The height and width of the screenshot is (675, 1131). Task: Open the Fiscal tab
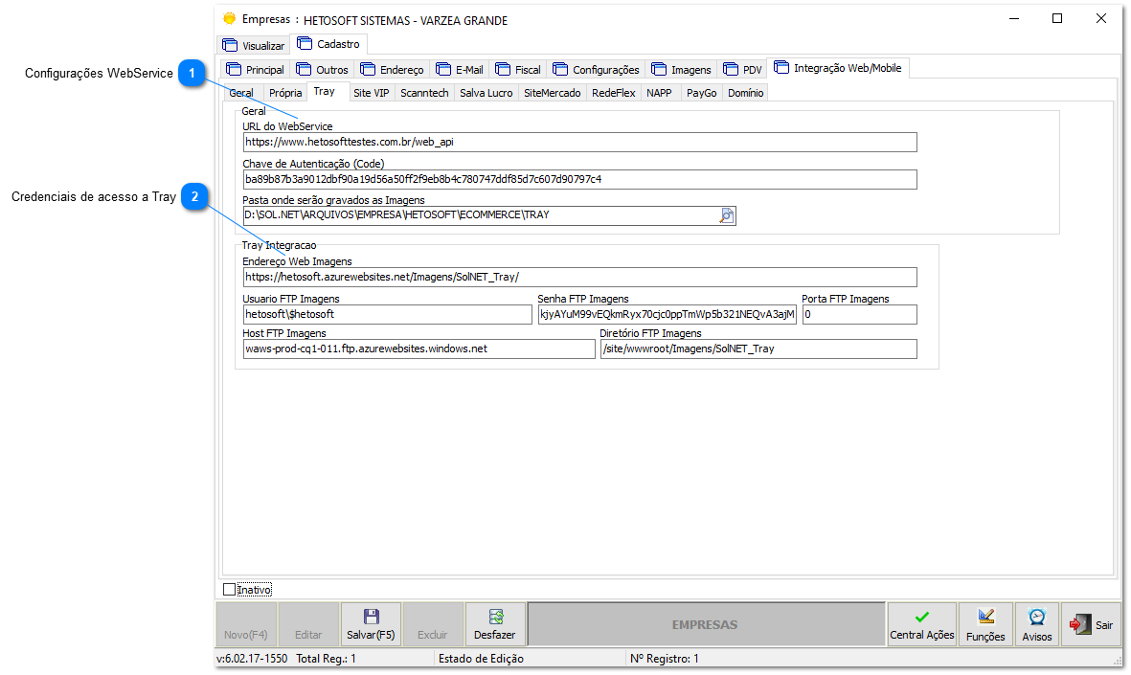[518, 69]
